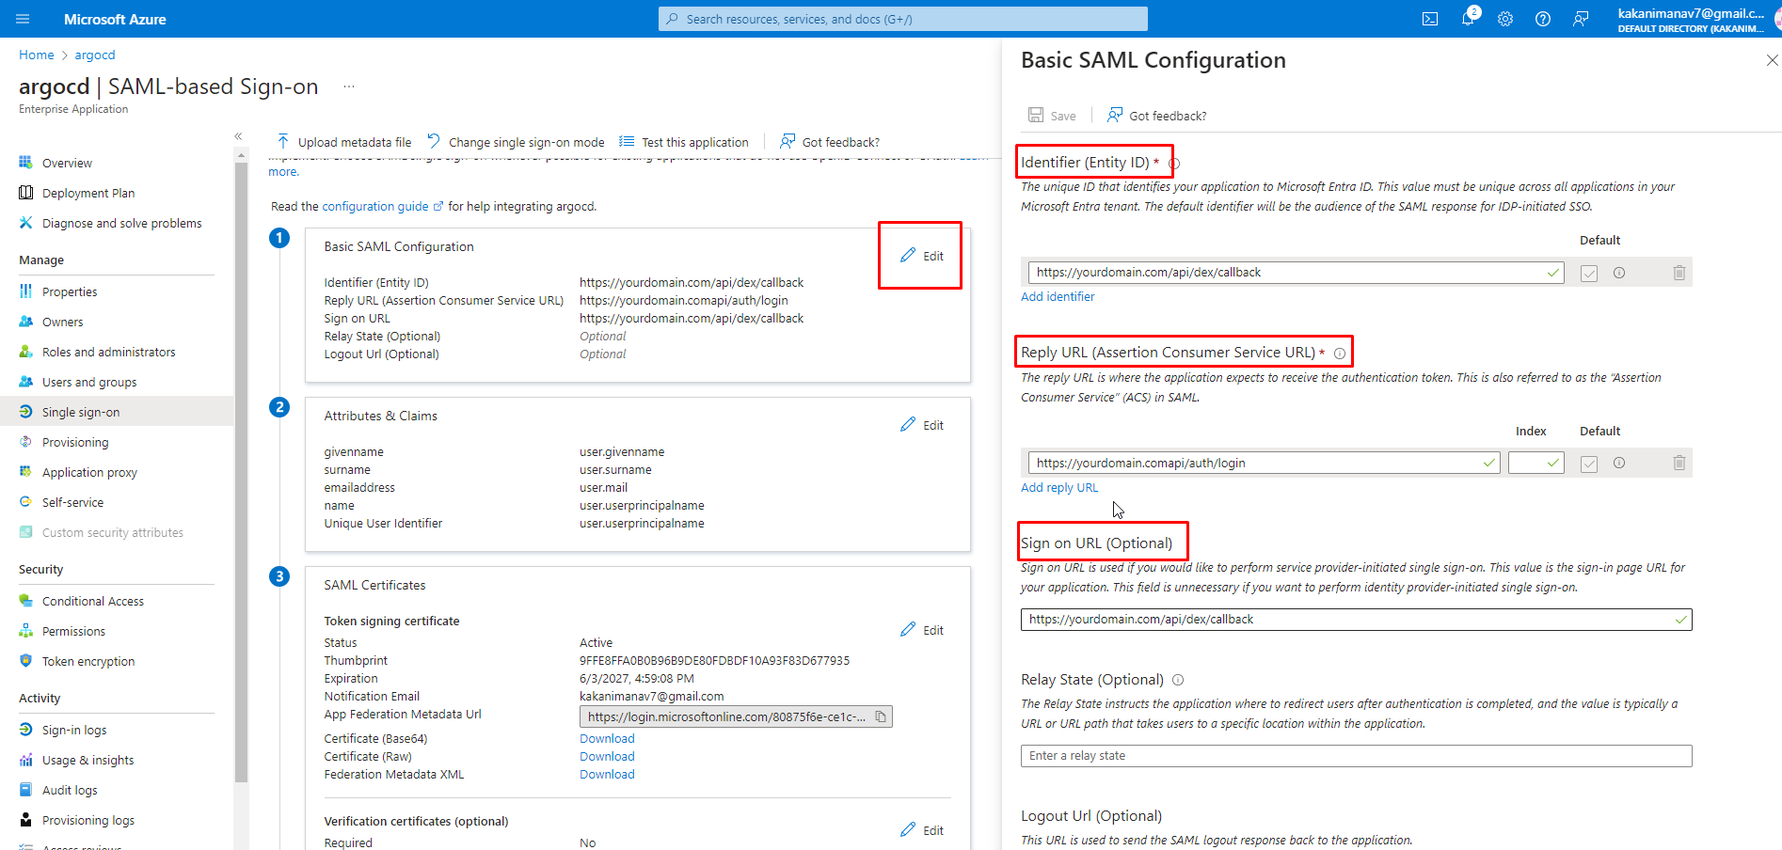
Task: Click info icon next to Relay State
Action: (1178, 680)
